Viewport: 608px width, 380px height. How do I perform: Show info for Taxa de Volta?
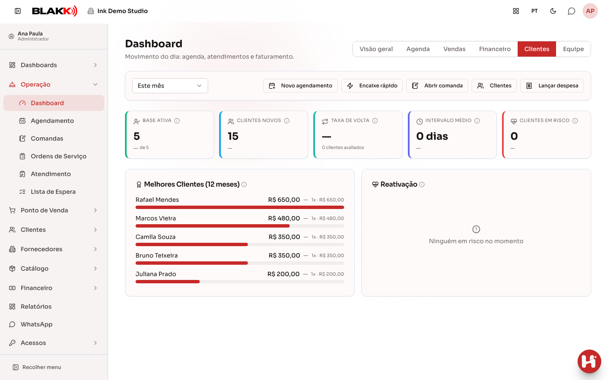click(x=375, y=121)
